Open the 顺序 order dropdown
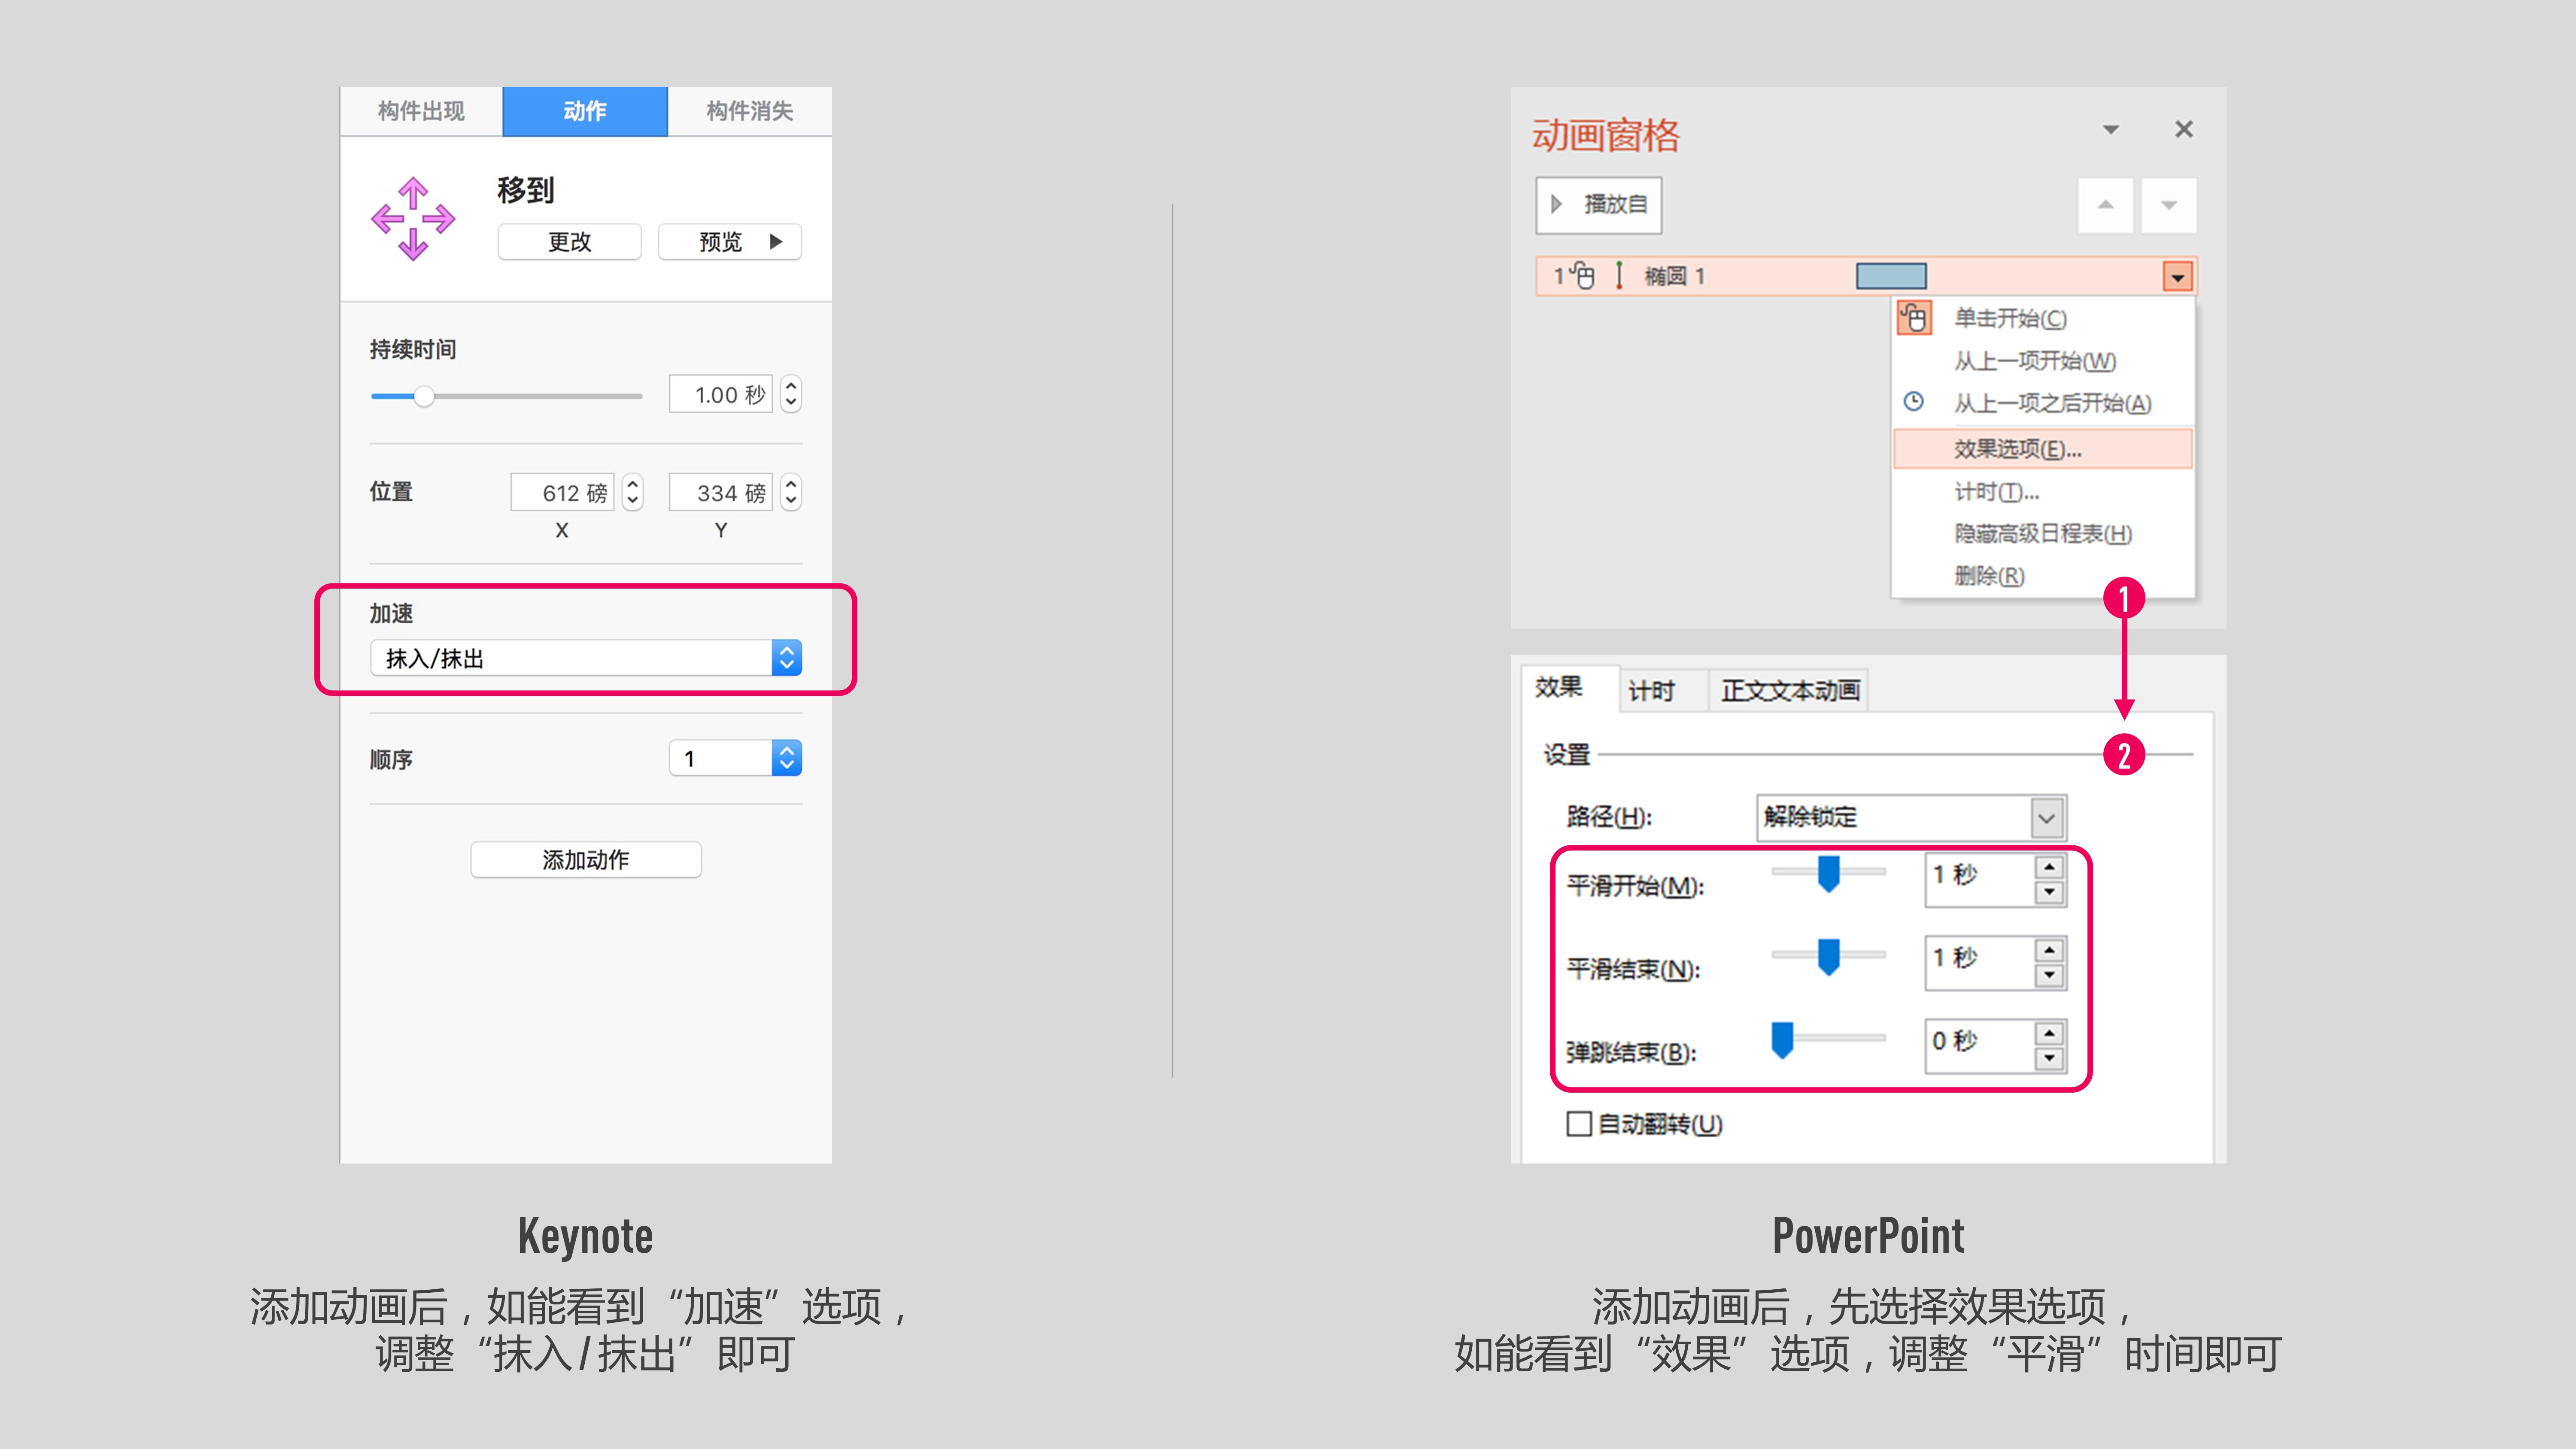The width and height of the screenshot is (2576, 1449). 736,758
